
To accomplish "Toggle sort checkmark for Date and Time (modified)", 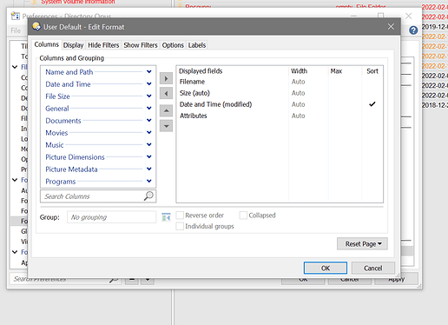I will tap(372, 104).
